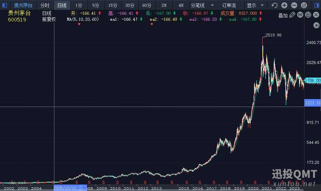Select the pencil drawing tool
The width and height of the screenshot is (321, 191).
pos(292,15)
